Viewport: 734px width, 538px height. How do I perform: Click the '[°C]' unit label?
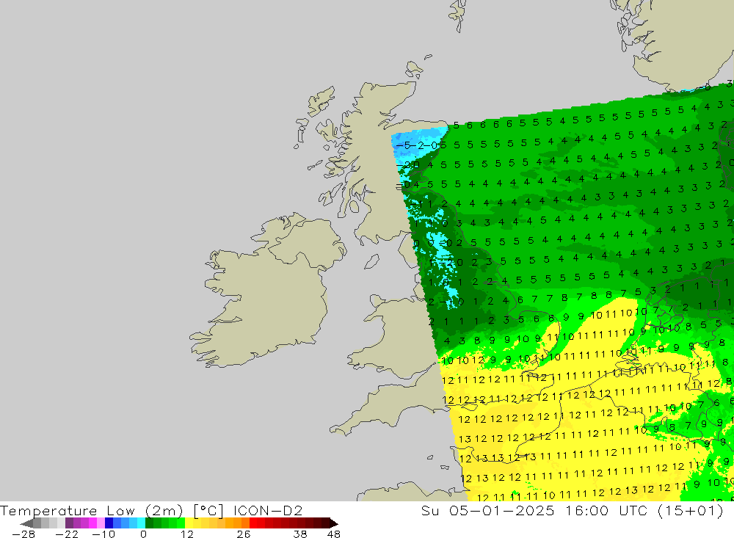click(208, 510)
